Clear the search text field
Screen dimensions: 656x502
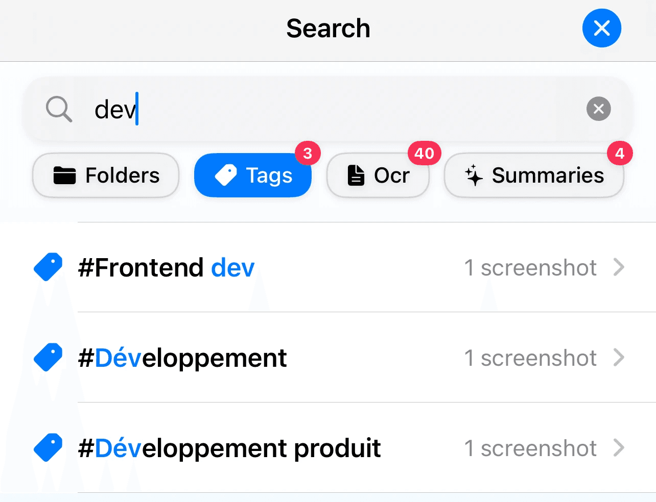[x=599, y=109]
